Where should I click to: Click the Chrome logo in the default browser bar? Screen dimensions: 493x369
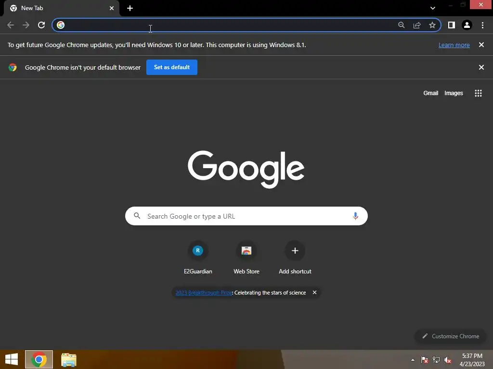13,67
